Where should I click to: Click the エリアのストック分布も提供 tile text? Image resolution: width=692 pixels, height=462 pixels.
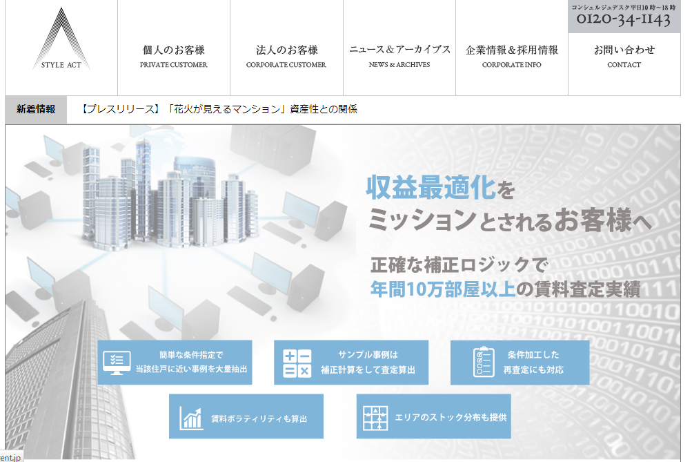[451, 417]
